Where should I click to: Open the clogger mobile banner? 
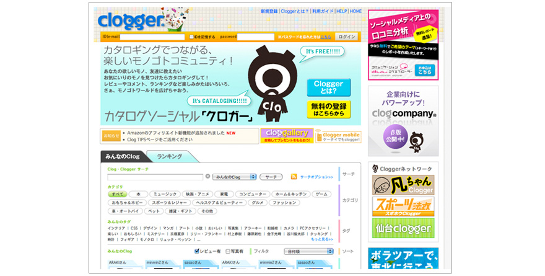coord(338,136)
